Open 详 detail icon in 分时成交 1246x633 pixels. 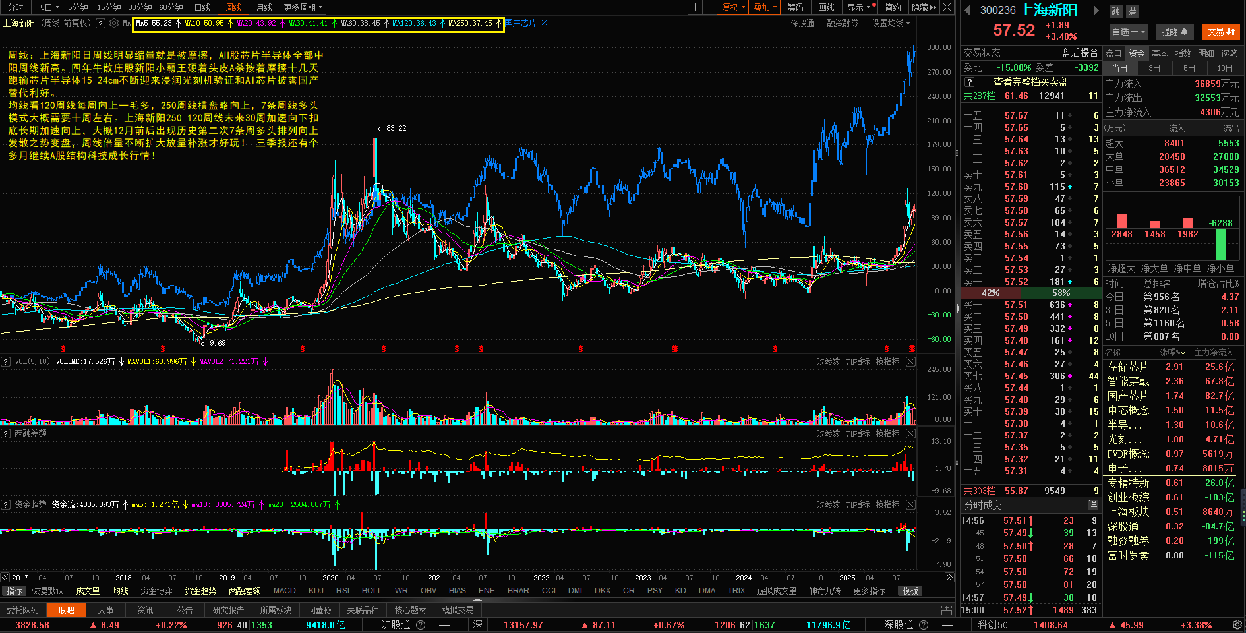1092,505
